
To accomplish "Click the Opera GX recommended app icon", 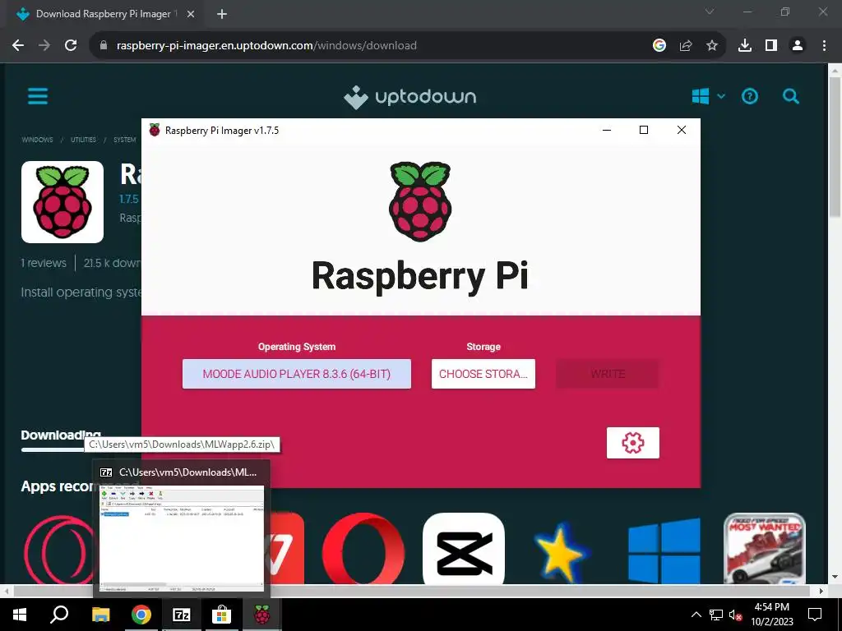I will 59,550.
